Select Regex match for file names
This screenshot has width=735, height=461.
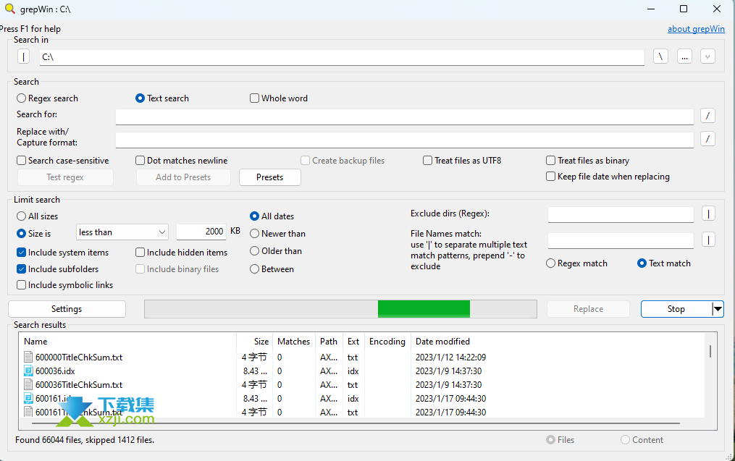pos(551,263)
